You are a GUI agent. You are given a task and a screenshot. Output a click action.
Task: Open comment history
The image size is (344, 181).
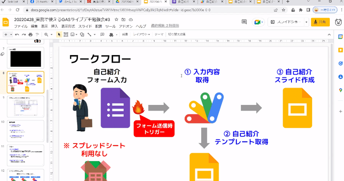pos(244,22)
